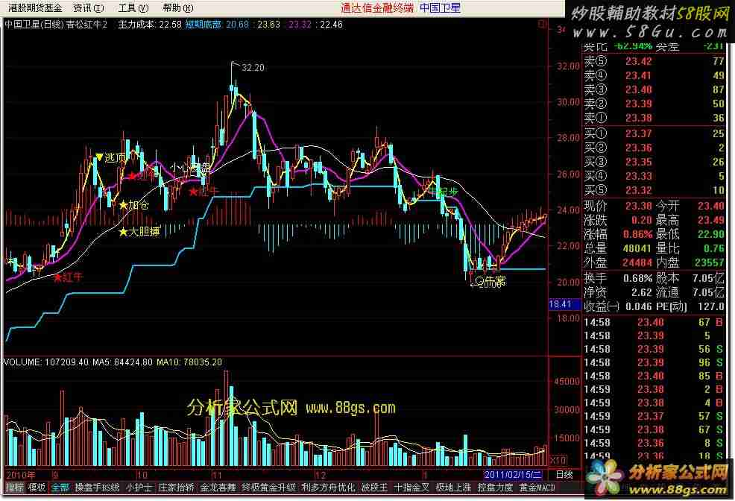Image resolution: width=735 pixels, height=501 pixels.
Task: Click the chart title 中国卫星(日线) 青松红牛2
Action: coord(56,25)
